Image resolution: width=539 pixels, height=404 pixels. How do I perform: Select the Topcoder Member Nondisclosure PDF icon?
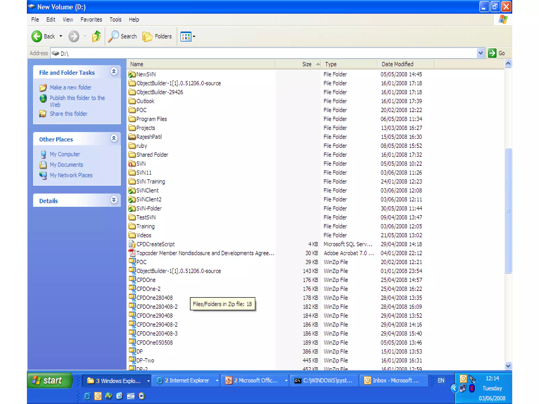pos(132,253)
